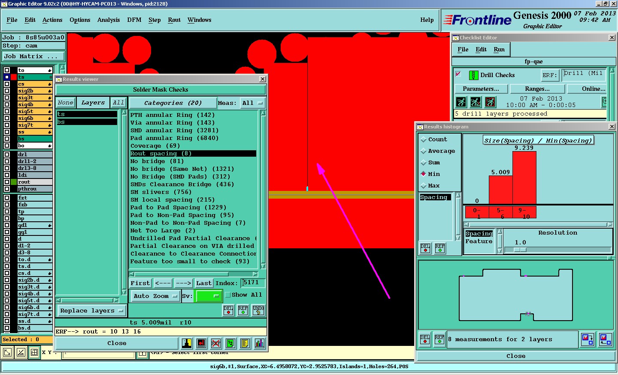Click the Ranges... button
618x375 pixels.
pyautogui.click(x=537, y=89)
